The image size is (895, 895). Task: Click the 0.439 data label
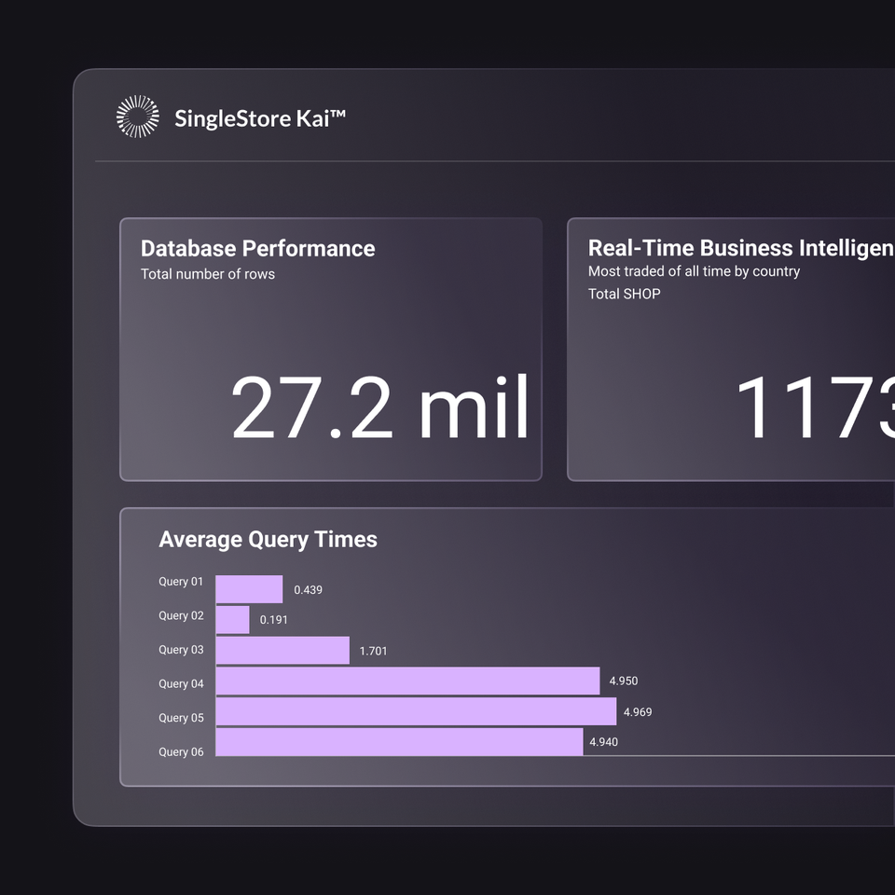(308, 590)
